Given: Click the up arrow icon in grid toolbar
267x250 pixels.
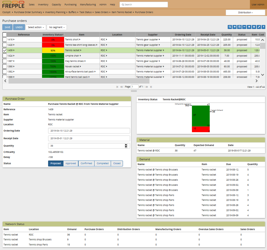Looking at the screenshot, I should pyautogui.click(x=249, y=27).
